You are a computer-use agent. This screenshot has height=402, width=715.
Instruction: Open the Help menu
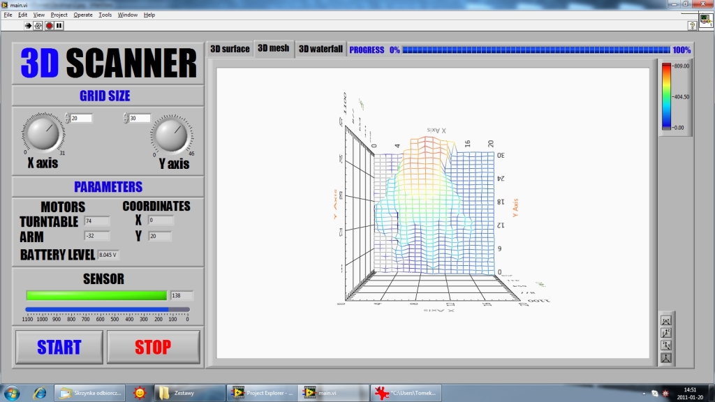coord(149,15)
